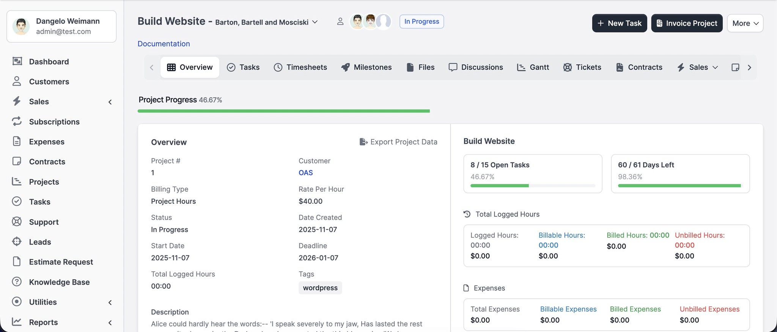
Task: Select the Milestones tab
Action: [366, 67]
